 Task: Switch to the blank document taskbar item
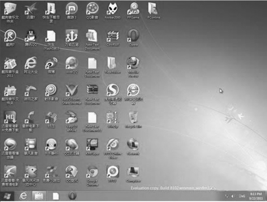click(56, 196)
